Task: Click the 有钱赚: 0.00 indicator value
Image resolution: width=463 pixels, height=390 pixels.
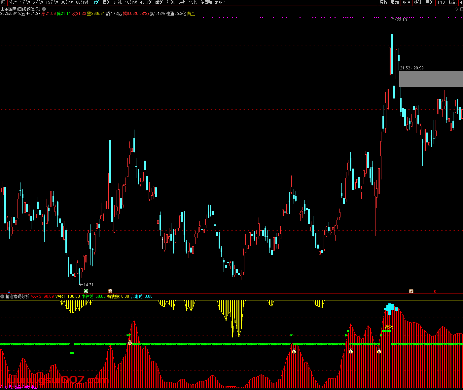Action: pos(118,296)
